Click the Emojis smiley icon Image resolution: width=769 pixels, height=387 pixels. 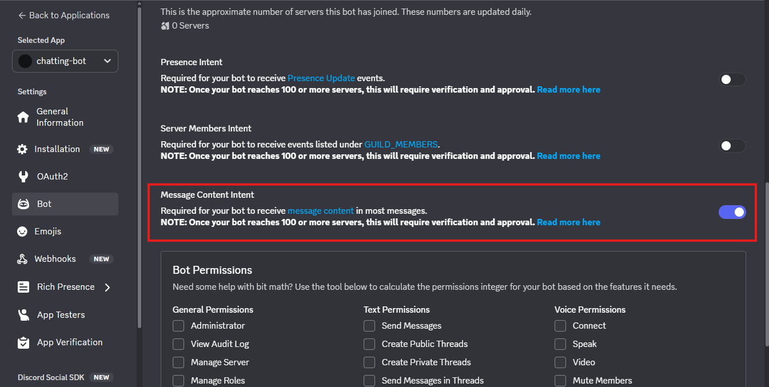click(x=22, y=232)
